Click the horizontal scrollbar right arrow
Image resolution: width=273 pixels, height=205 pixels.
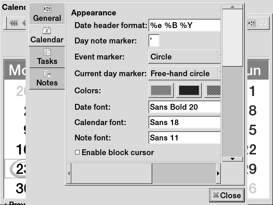coord(218,173)
